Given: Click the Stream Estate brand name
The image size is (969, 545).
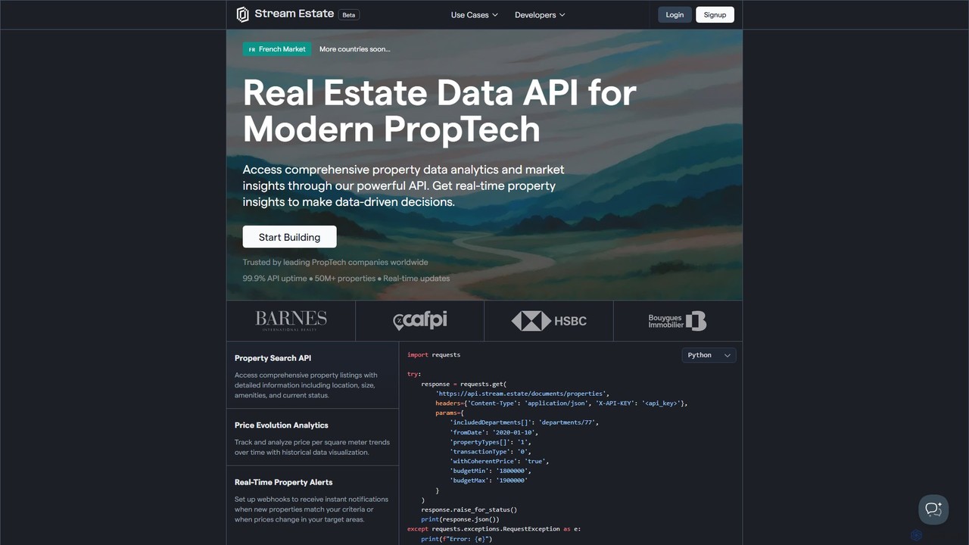Looking at the screenshot, I should [x=294, y=14].
